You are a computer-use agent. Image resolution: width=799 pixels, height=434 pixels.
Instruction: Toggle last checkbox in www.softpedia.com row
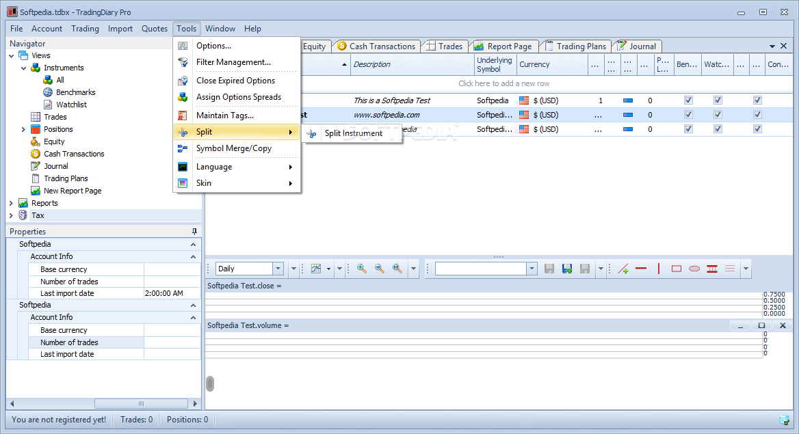[x=758, y=115]
